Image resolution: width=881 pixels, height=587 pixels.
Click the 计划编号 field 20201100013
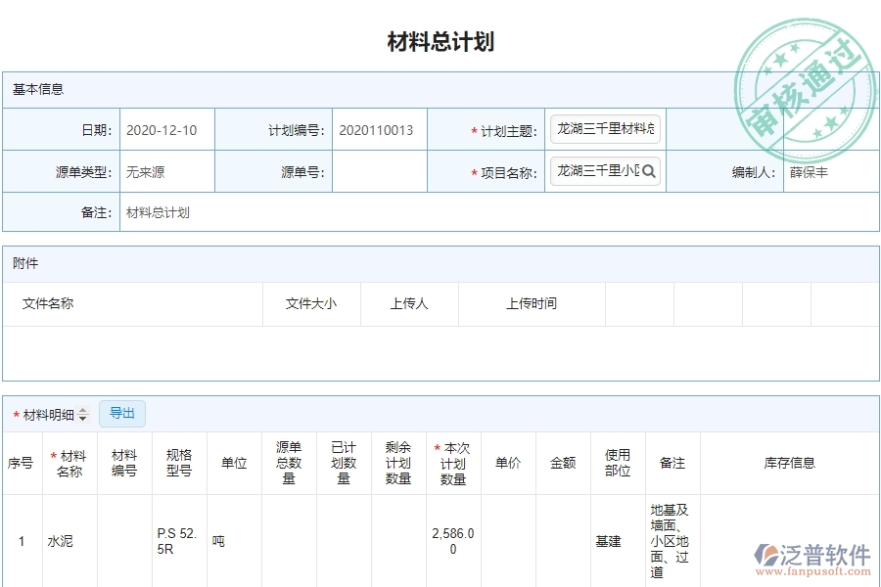pyautogui.click(x=375, y=128)
